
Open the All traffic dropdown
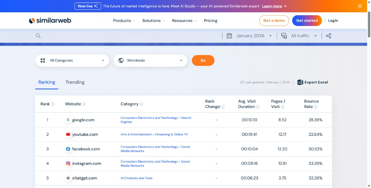point(304,36)
